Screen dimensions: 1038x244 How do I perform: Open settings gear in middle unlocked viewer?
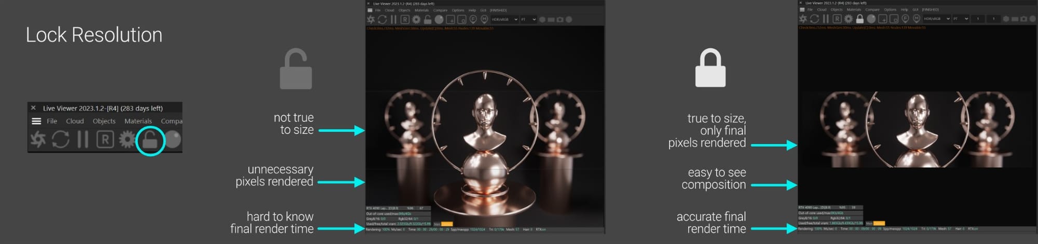tap(416, 19)
